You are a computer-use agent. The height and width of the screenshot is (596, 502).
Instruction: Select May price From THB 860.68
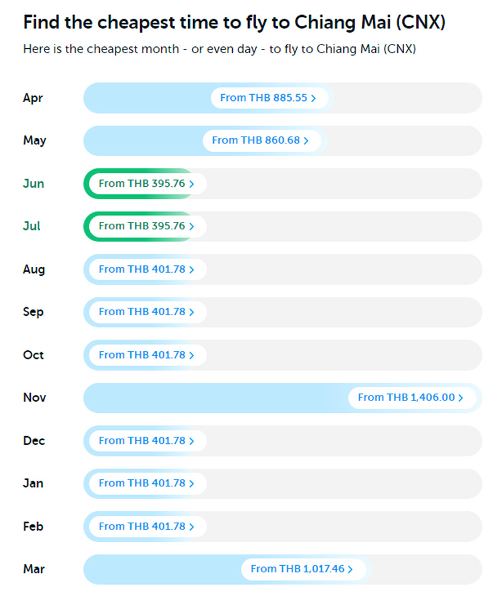256,141
